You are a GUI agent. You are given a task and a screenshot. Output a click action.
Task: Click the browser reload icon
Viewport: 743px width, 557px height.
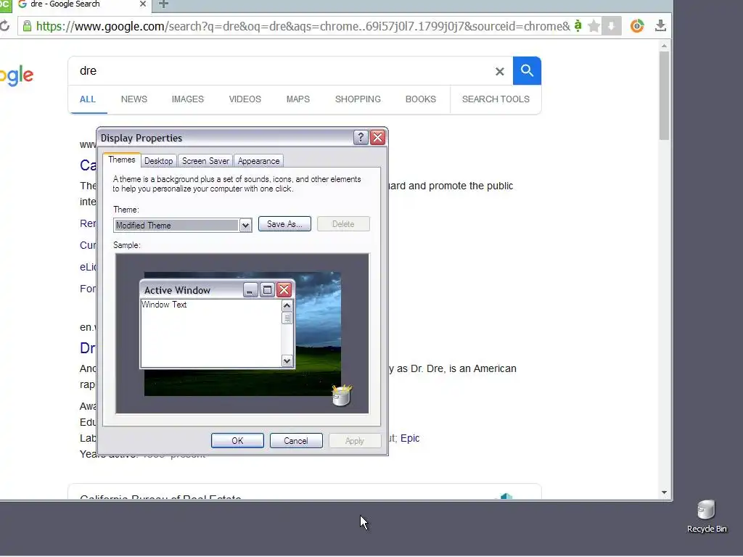[4, 25]
